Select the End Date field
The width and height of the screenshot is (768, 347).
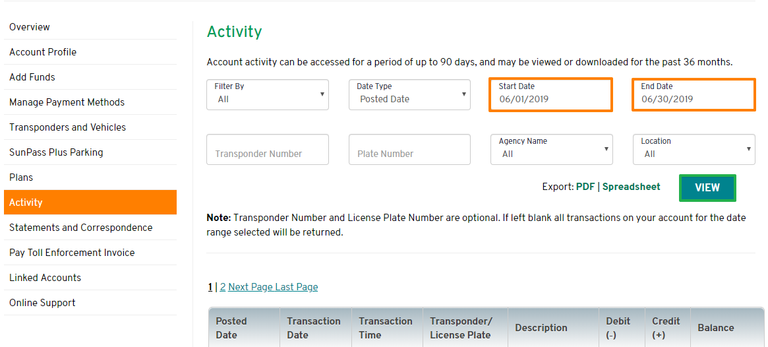tap(694, 94)
